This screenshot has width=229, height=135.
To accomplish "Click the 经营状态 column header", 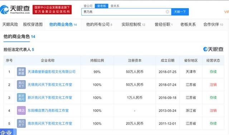I will point(213,60).
